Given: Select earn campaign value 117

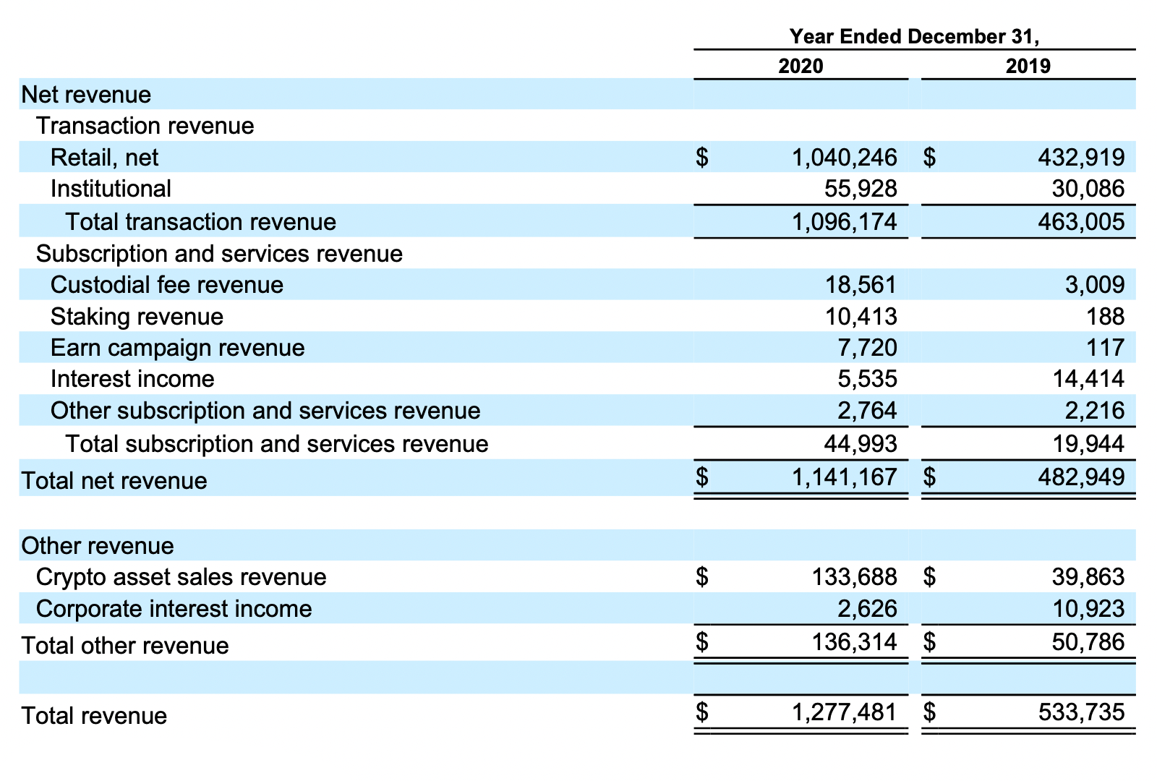Looking at the screenshot, I should [x=1104, y=348].
